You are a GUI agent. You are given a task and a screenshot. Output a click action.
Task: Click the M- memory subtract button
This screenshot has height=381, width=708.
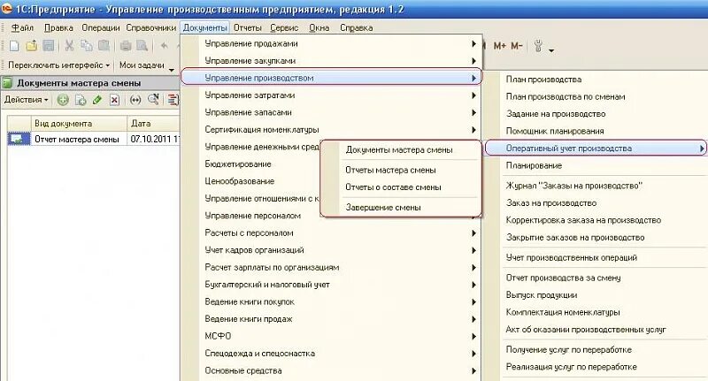pyautogui.click(x=517, y=46)
